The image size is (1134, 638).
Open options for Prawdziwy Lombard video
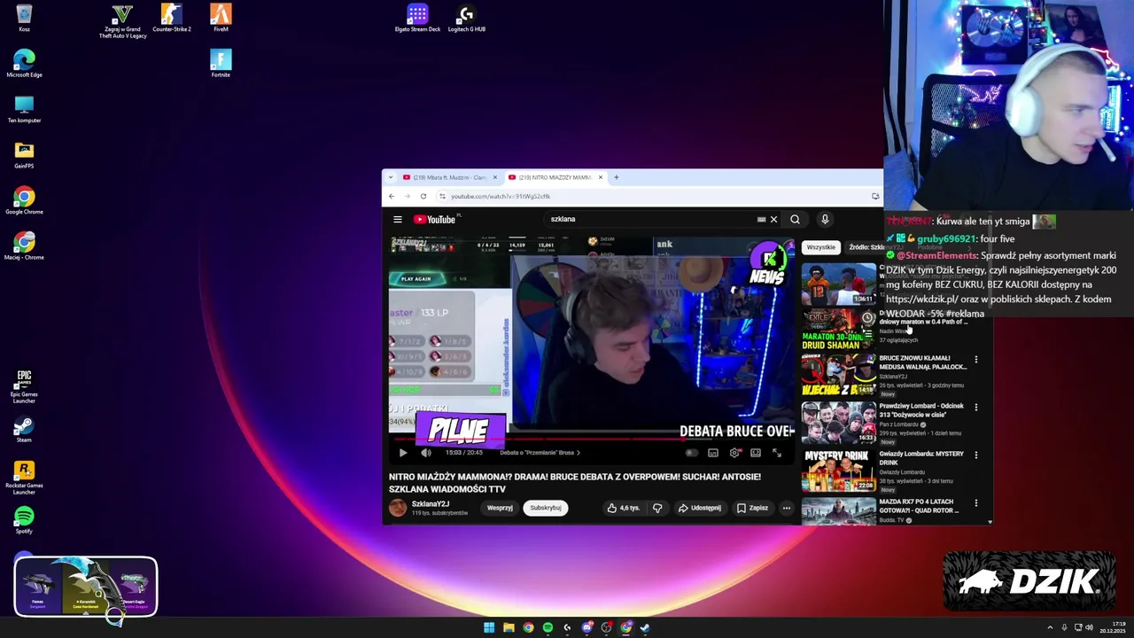[976, 407]
